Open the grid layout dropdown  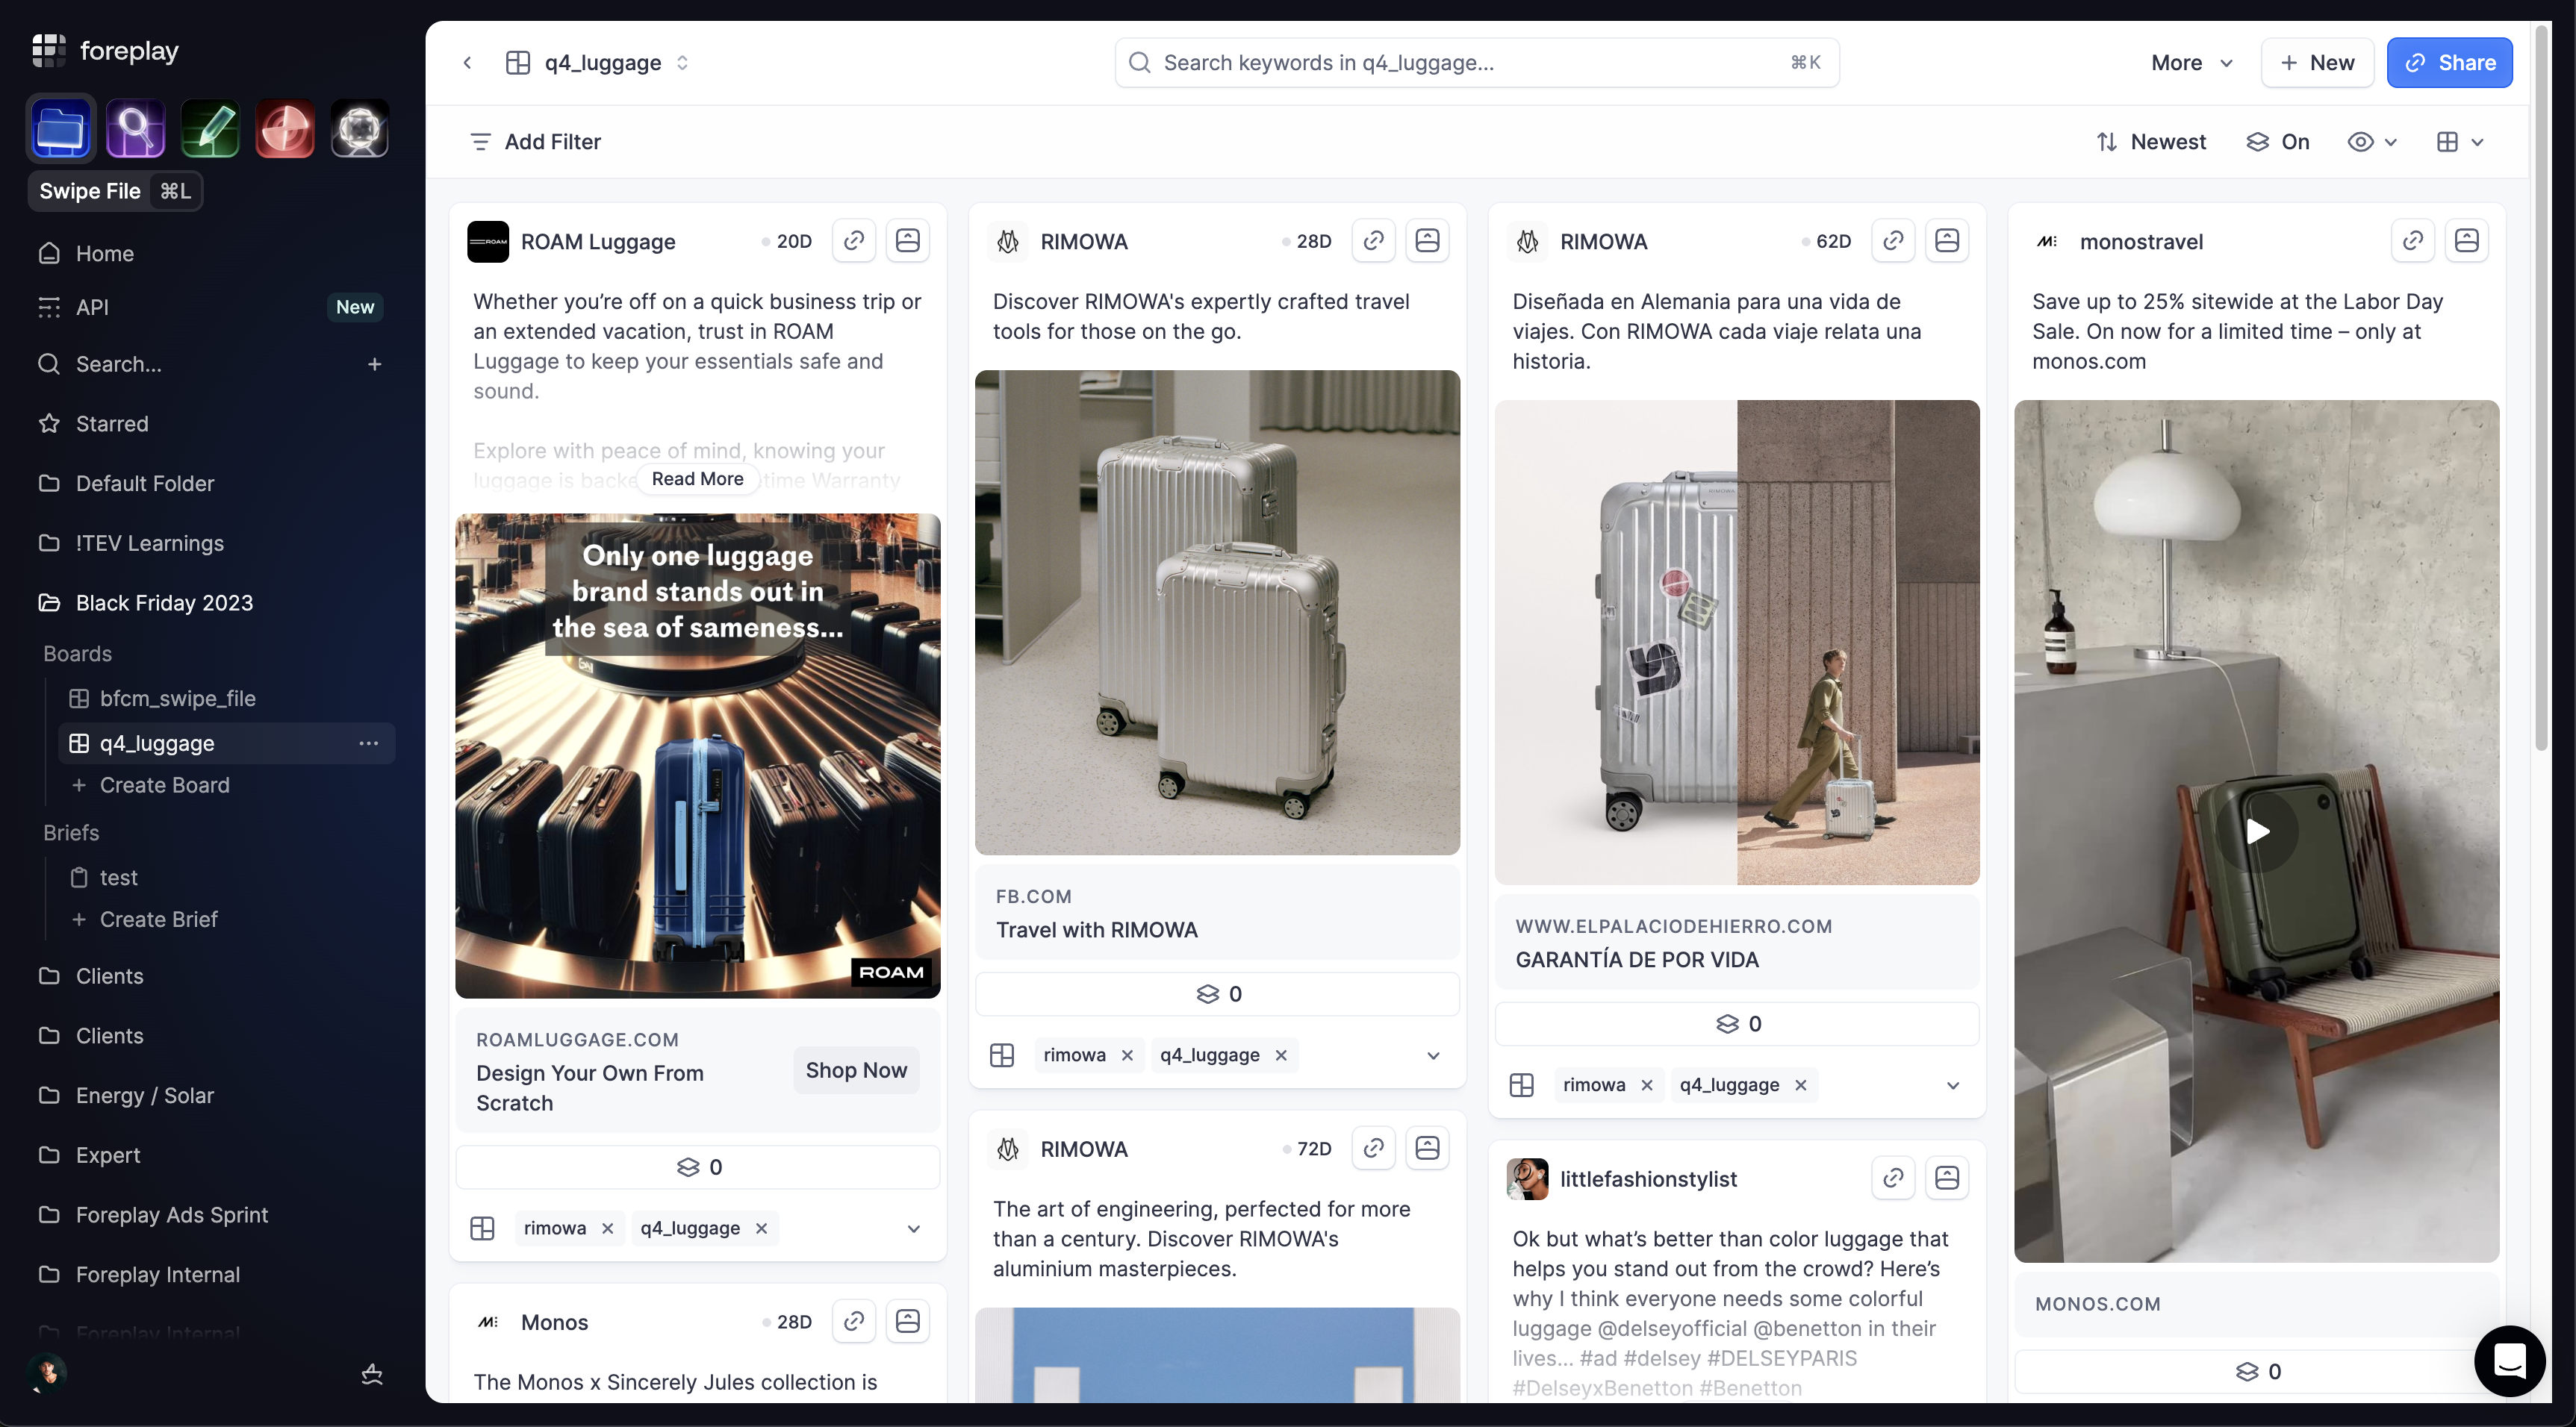(2459, 142)
